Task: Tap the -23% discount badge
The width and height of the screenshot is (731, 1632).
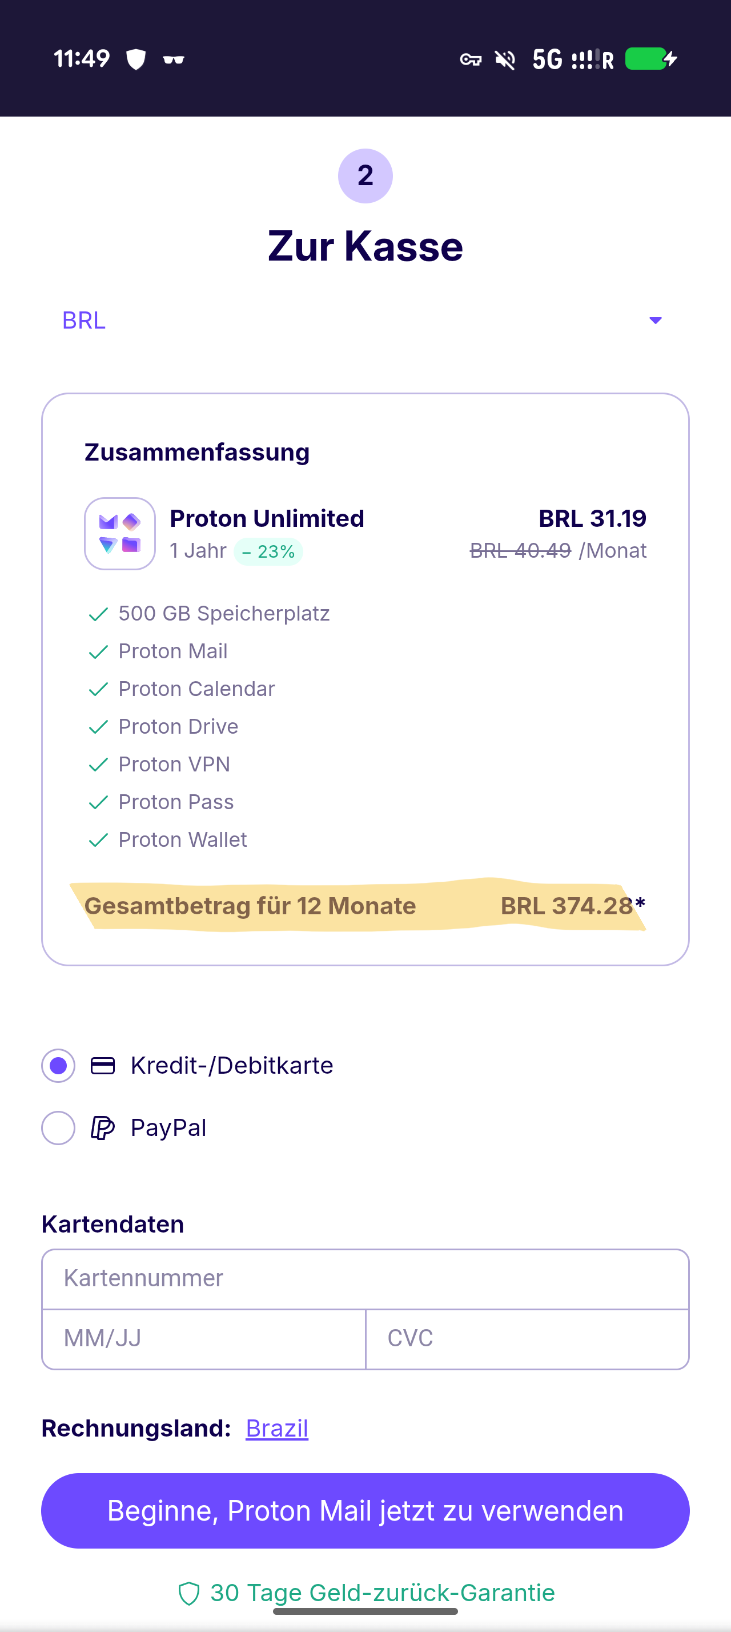Action: pyautogui.click(x=268, y=551)
